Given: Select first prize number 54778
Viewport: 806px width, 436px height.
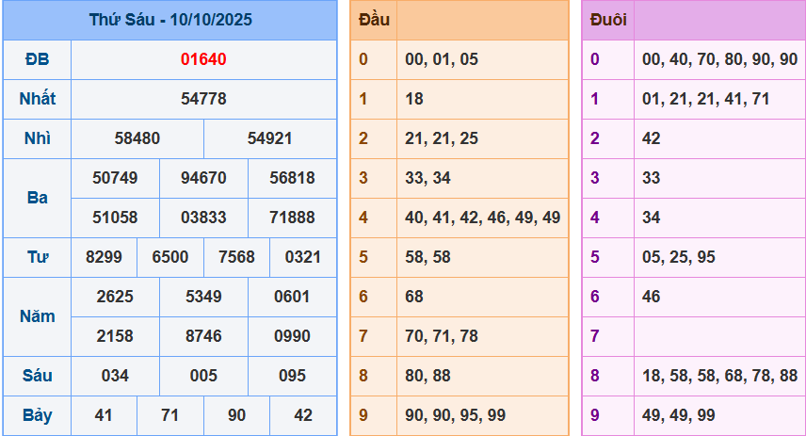Looking at the screenshot, I should [x=203, y=99].
